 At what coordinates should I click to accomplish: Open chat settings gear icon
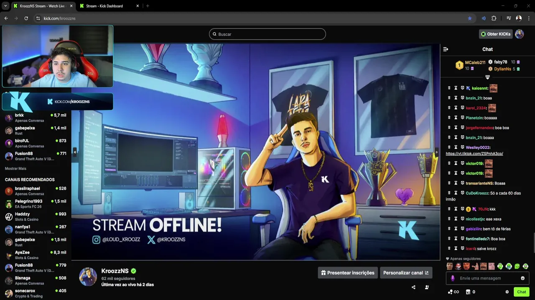pyautogui.click(x=507, y=292)
